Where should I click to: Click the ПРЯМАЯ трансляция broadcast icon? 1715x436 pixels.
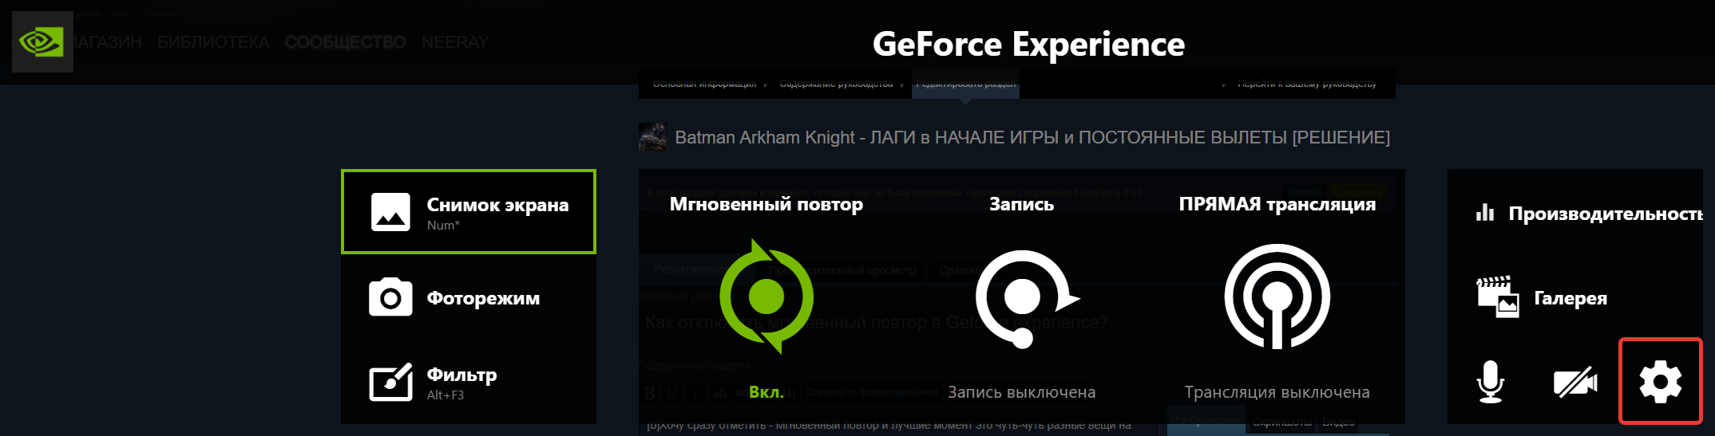tap(1277, 297)
